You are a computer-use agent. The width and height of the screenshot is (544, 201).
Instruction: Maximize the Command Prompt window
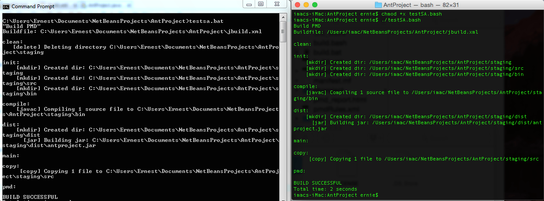tap(261, 4)
